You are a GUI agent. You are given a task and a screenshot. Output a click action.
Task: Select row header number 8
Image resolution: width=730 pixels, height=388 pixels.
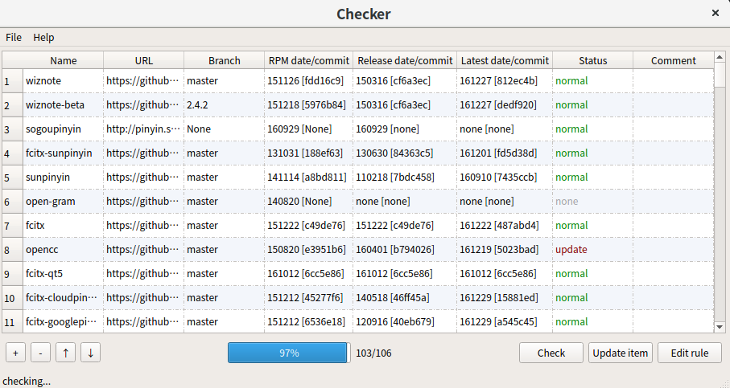tap(13, 250)
